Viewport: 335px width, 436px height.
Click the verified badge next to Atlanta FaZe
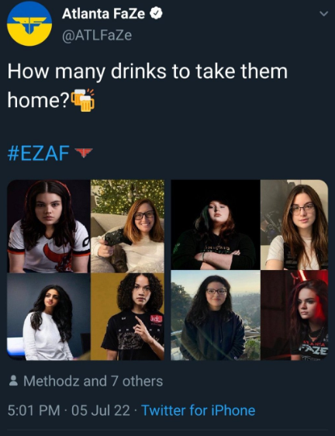coord(156,13)
